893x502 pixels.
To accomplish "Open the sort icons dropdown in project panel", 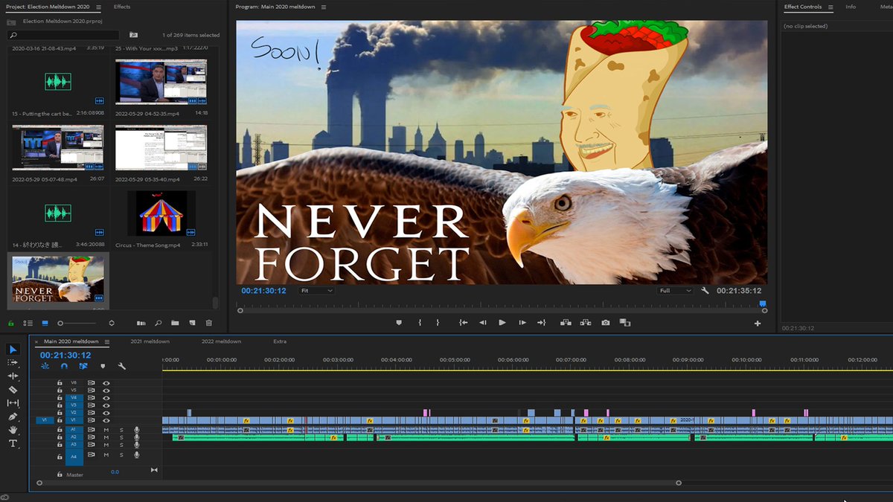I will (x=112, y=323).
